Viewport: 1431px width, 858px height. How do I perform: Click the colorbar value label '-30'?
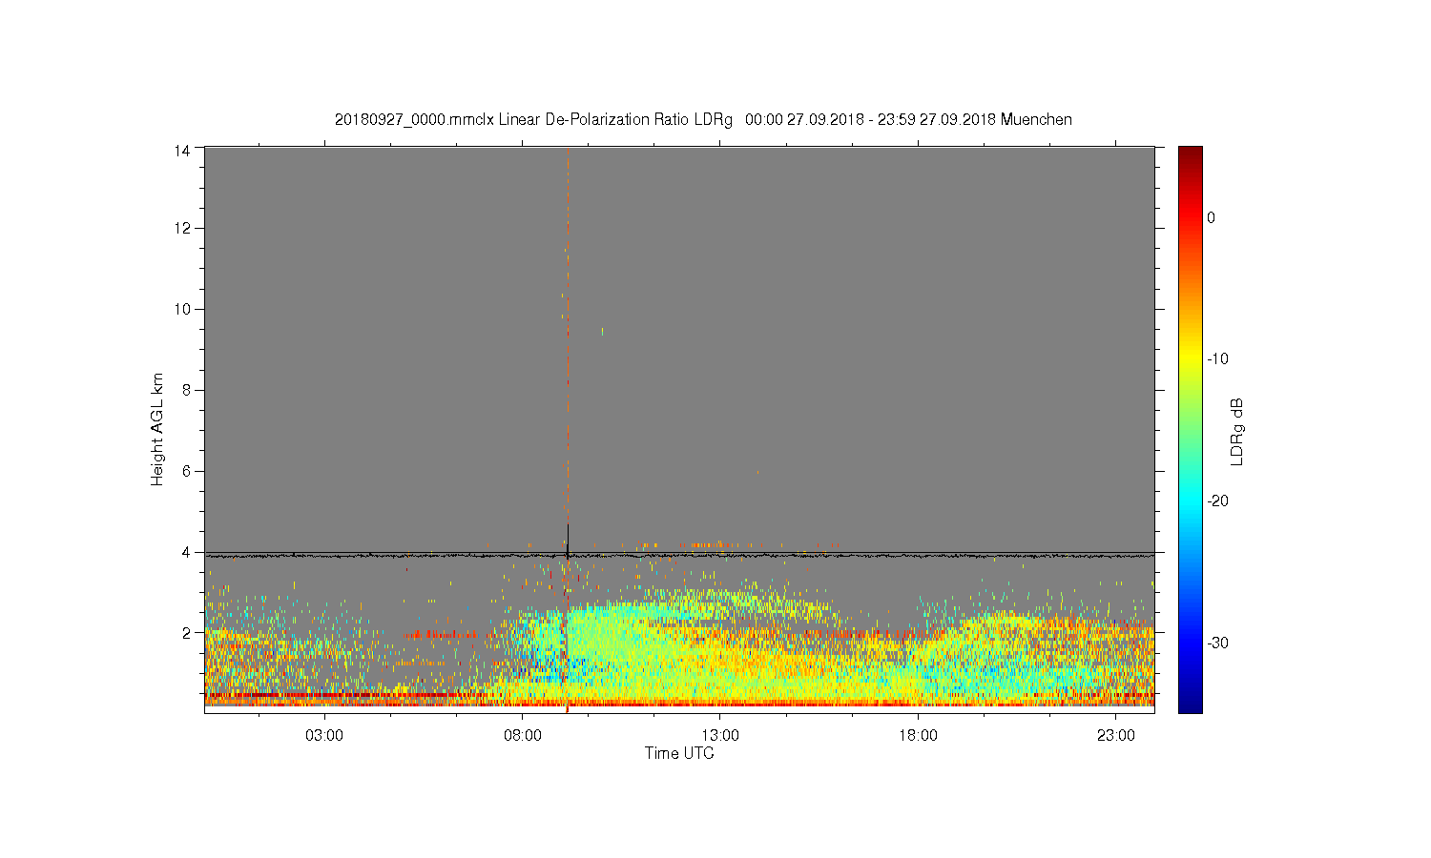tap(1217, 643)
